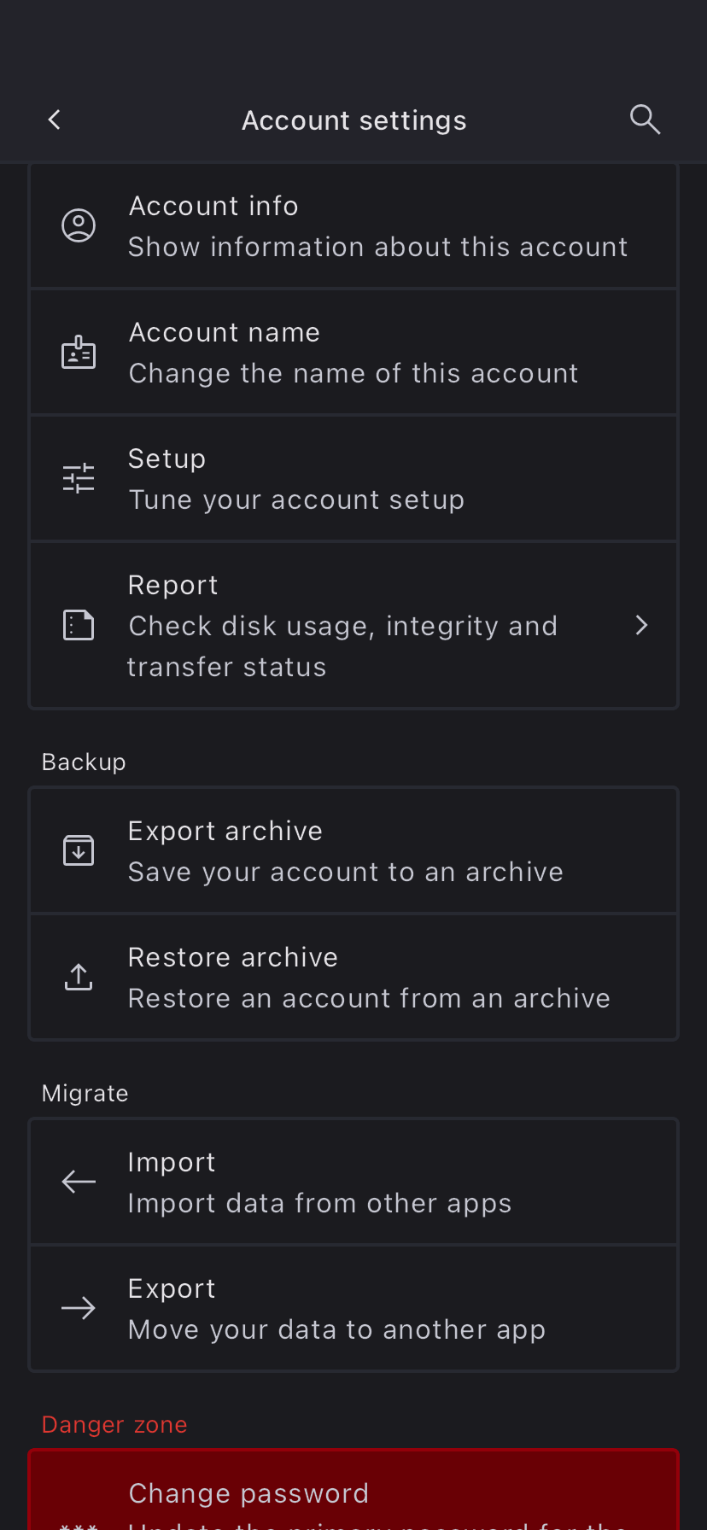Open Setup to tune account

[296, 479]
